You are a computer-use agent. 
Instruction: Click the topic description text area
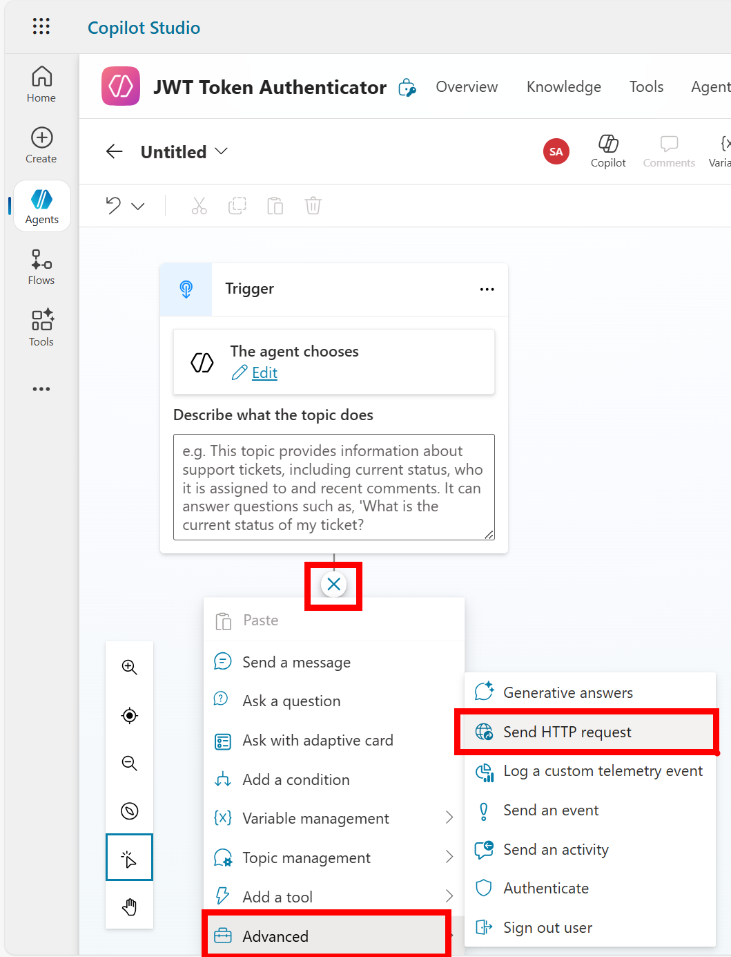[333, 487]
